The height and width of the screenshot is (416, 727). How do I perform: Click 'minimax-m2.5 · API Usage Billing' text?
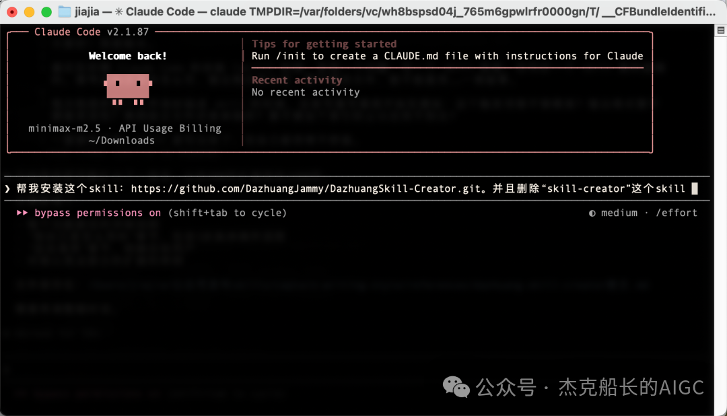pos(125,129)
